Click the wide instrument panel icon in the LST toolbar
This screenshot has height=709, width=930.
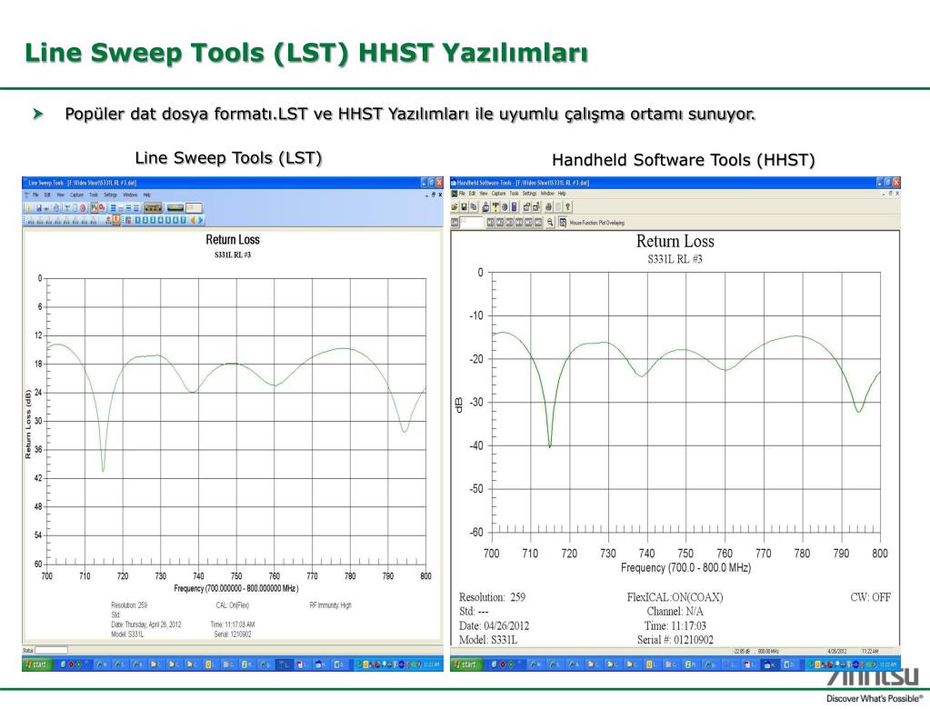(153, 207)
